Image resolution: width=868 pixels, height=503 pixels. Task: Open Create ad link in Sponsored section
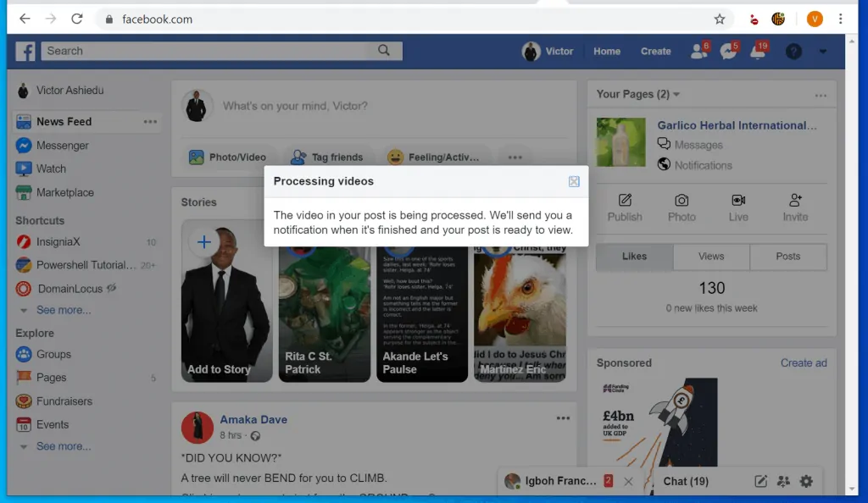click(803, 362)
